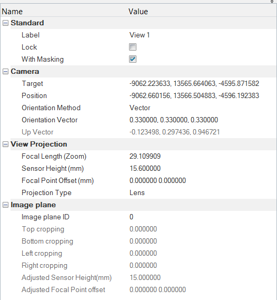Collapse the Standard section
This screenshot has height=300, width=277.
(6, 23)
